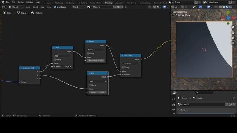Select wireframe viewport shading mode
Image resolution: width=237 pixels, height=133 pixels.
coord(220,7)
